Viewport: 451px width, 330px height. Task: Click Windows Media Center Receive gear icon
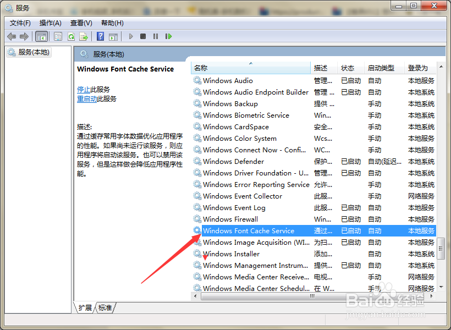click(197, 277)
